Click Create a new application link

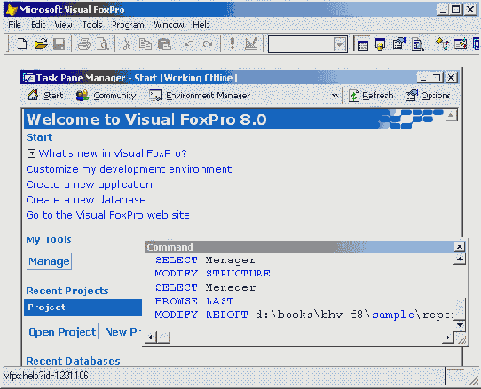pos(89,184)
